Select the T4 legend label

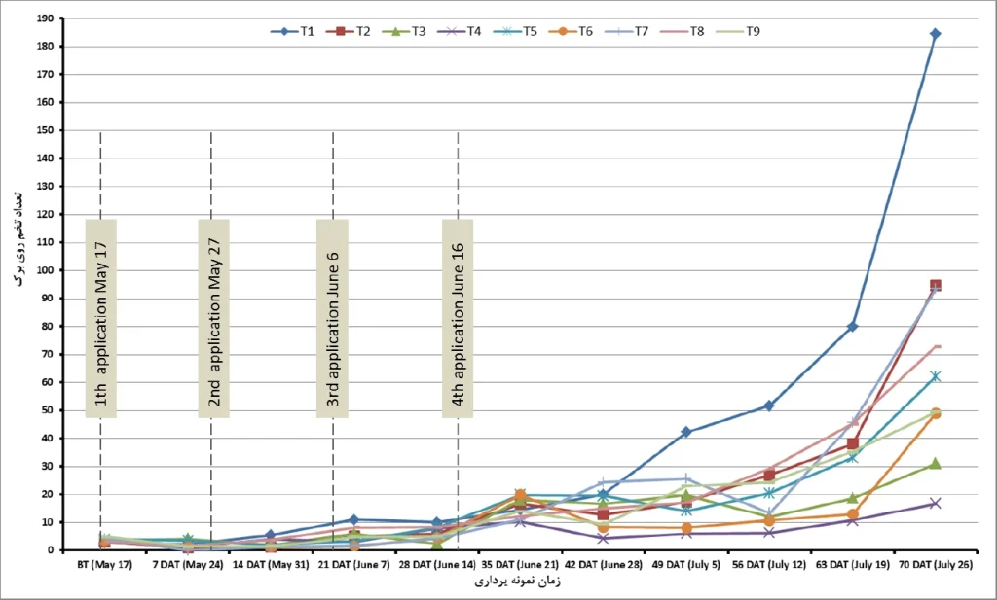pyautogui.click(x=474, y=31)
